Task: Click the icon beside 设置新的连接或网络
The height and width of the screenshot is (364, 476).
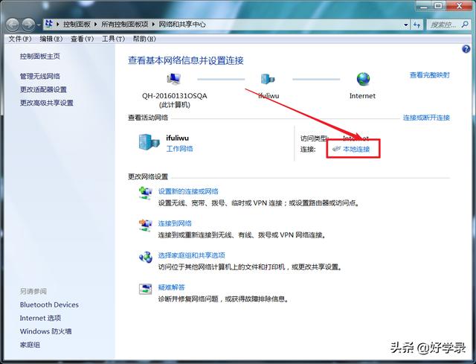Action: pos(146,194)
